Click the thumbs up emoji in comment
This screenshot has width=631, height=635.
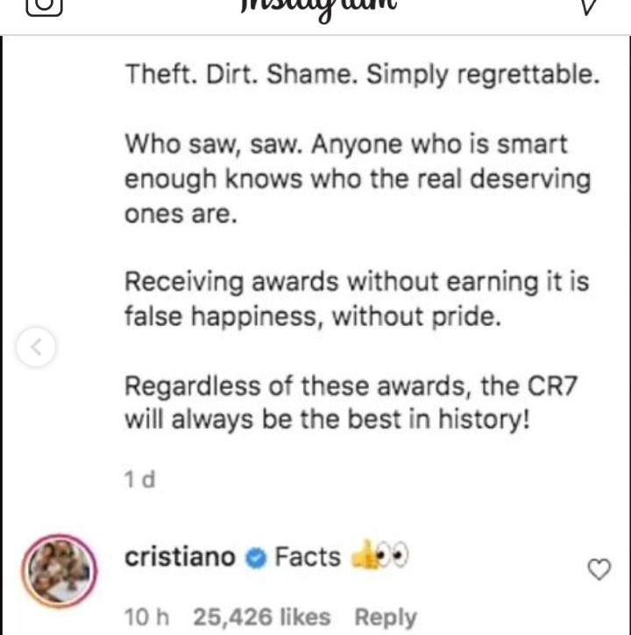tap(364, 555)
